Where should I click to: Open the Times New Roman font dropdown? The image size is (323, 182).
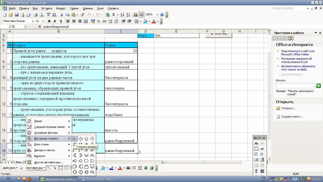pyautogui.click(x=33, y=21)
